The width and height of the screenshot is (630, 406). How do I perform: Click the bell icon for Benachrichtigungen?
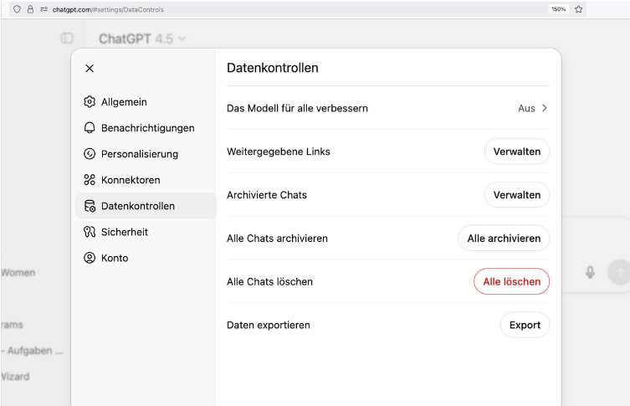click(90, 128)
